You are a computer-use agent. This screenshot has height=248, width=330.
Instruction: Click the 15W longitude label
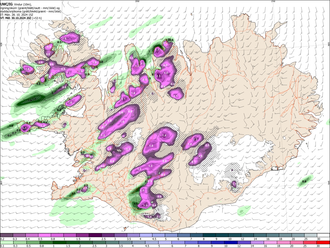(x=273, y=1)
